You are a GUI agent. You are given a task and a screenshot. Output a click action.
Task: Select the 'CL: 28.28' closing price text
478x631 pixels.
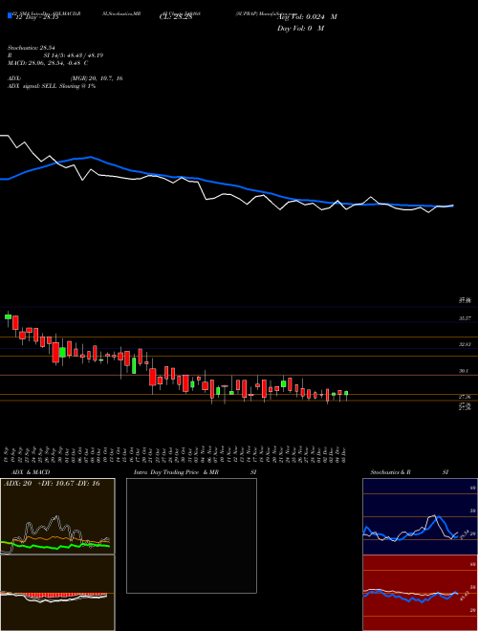click(x=176, y=17)
